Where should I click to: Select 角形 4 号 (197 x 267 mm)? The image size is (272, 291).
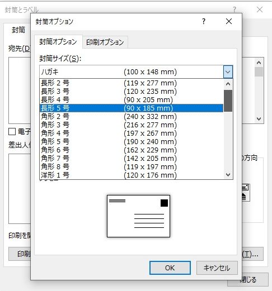pyautogui.click(x=132, y=133)
